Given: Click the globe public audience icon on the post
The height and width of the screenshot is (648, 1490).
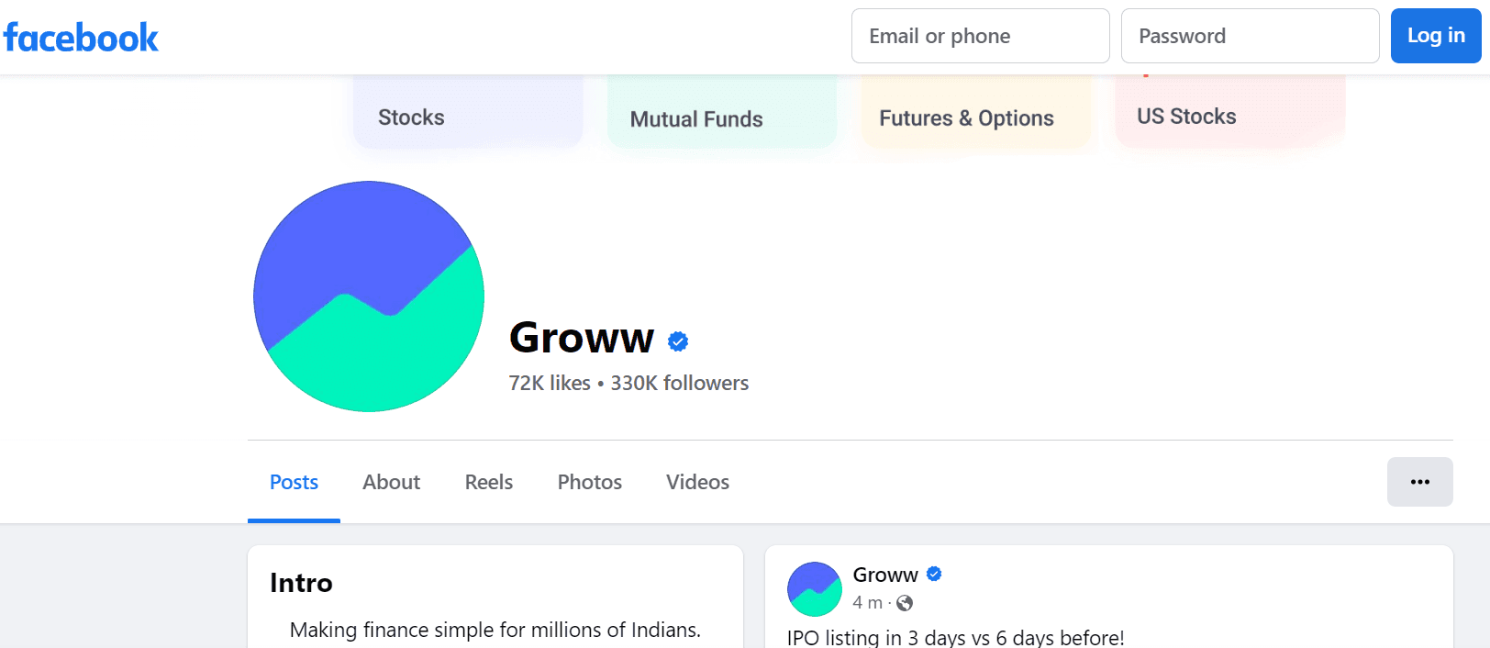Looking at the screenshot, I should tap(904, 603).
